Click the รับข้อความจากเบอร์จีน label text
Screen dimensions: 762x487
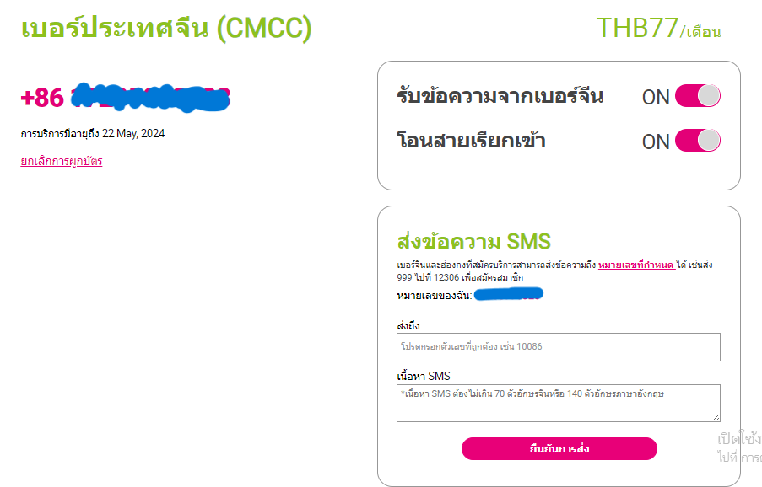(500, 96)
